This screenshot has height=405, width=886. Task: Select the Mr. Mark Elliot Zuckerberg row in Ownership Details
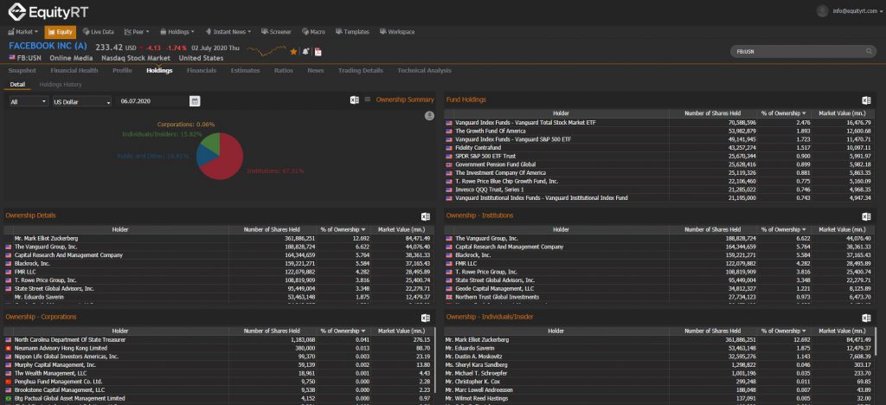(219, 239)
